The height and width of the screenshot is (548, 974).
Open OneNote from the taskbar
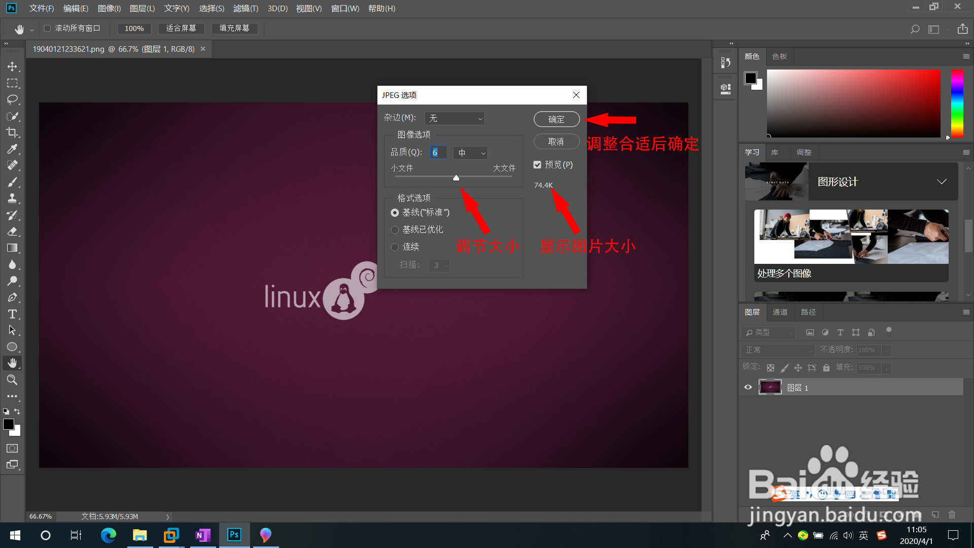(x=202, y=535)
